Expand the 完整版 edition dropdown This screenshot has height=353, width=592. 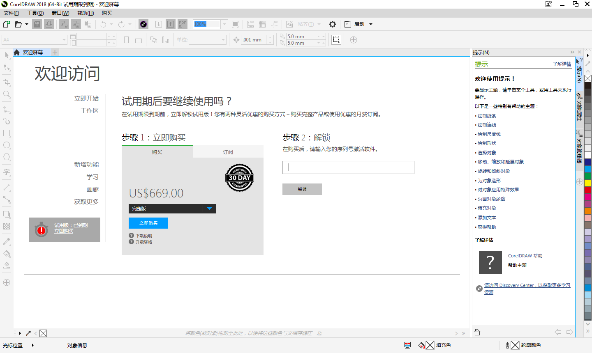tap(209, 209)
